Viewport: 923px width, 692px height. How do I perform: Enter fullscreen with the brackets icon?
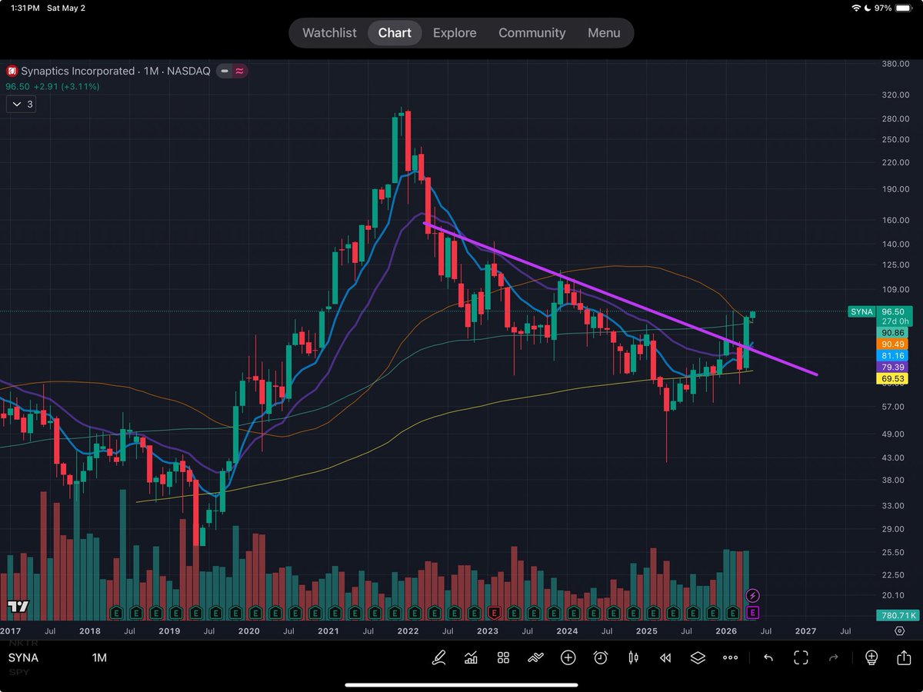(801, 657)
